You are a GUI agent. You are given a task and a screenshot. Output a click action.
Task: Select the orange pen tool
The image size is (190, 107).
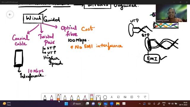point(58,97)
